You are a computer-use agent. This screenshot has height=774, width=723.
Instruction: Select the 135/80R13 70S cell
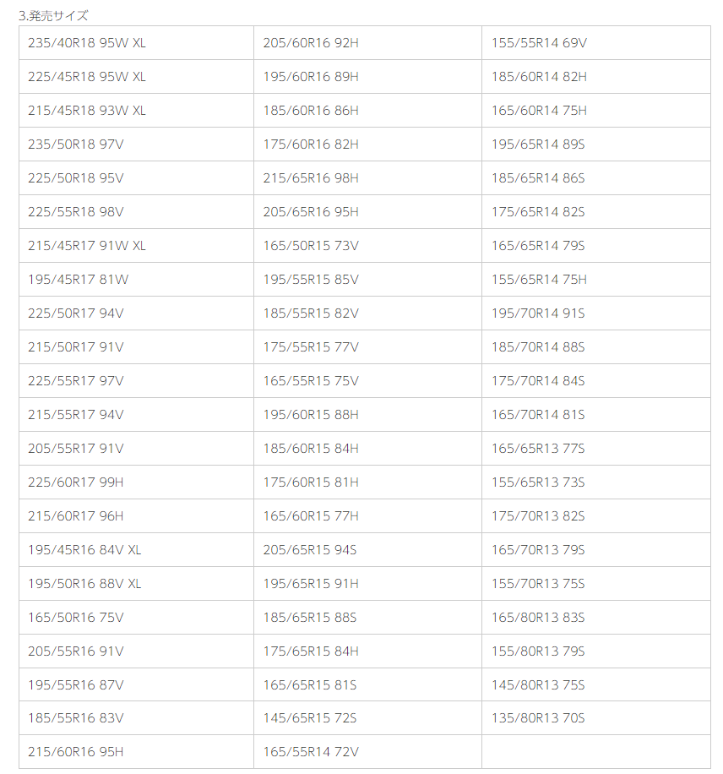pyautogui.click(x=539, y=718)
